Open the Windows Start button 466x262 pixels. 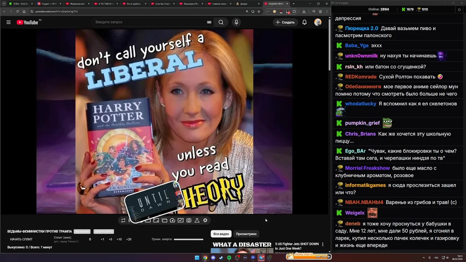pyautogui.click(x=197, y=258)
